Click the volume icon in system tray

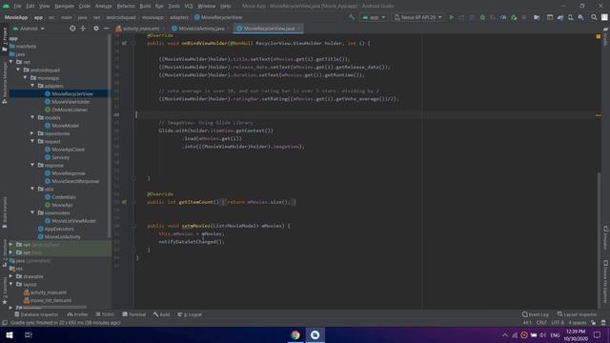[542, 334]
